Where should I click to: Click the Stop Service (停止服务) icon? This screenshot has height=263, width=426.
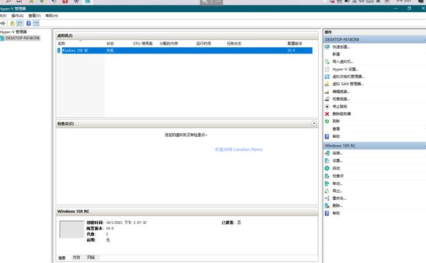327,106
